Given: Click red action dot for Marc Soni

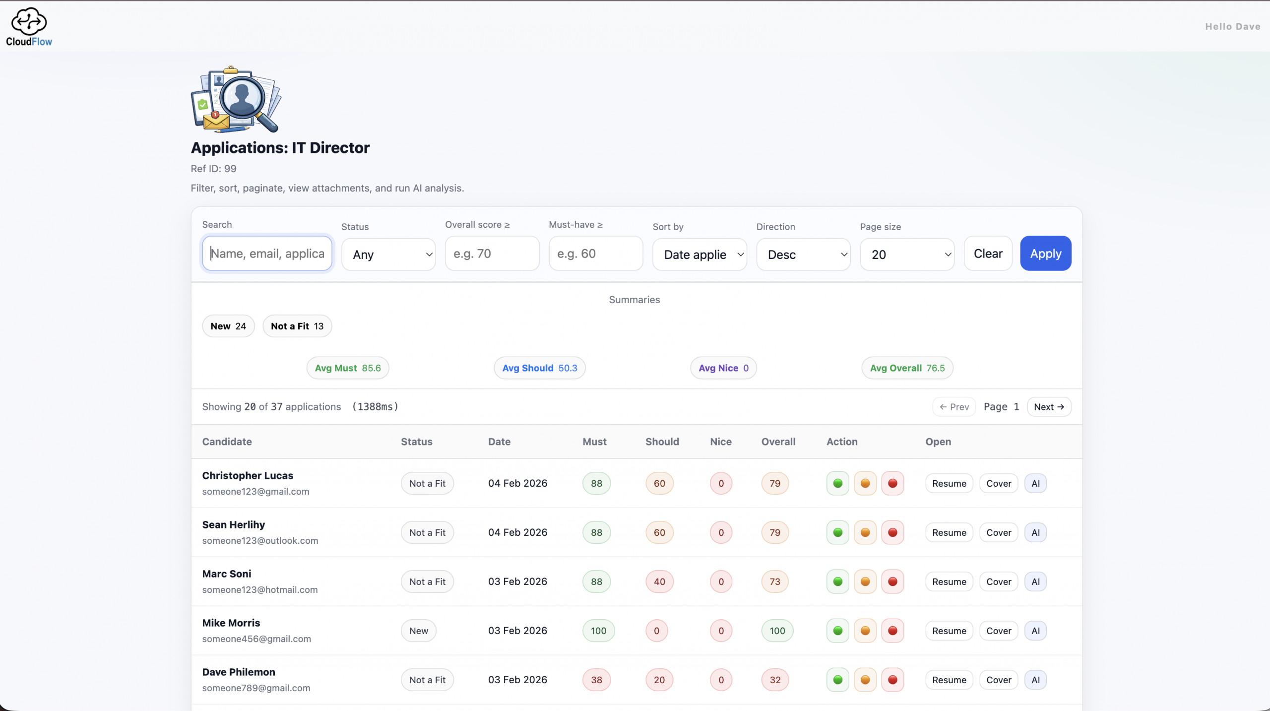Looking at the screenshot, I should [x=892, y=582].
